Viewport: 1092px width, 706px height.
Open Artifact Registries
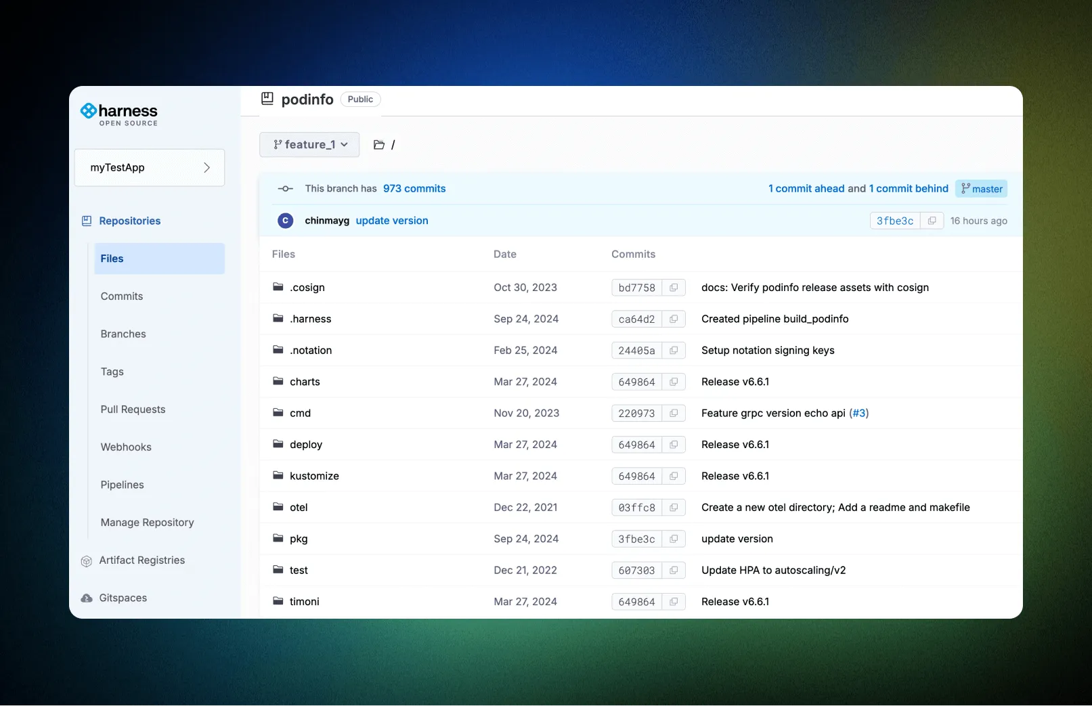pyautogui.click(x=142, y=560)
